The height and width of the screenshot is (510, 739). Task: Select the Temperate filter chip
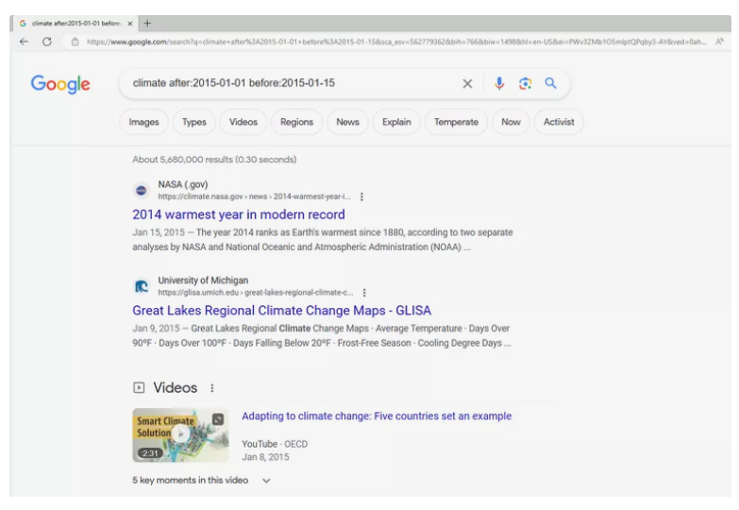(x=456, y=122)
